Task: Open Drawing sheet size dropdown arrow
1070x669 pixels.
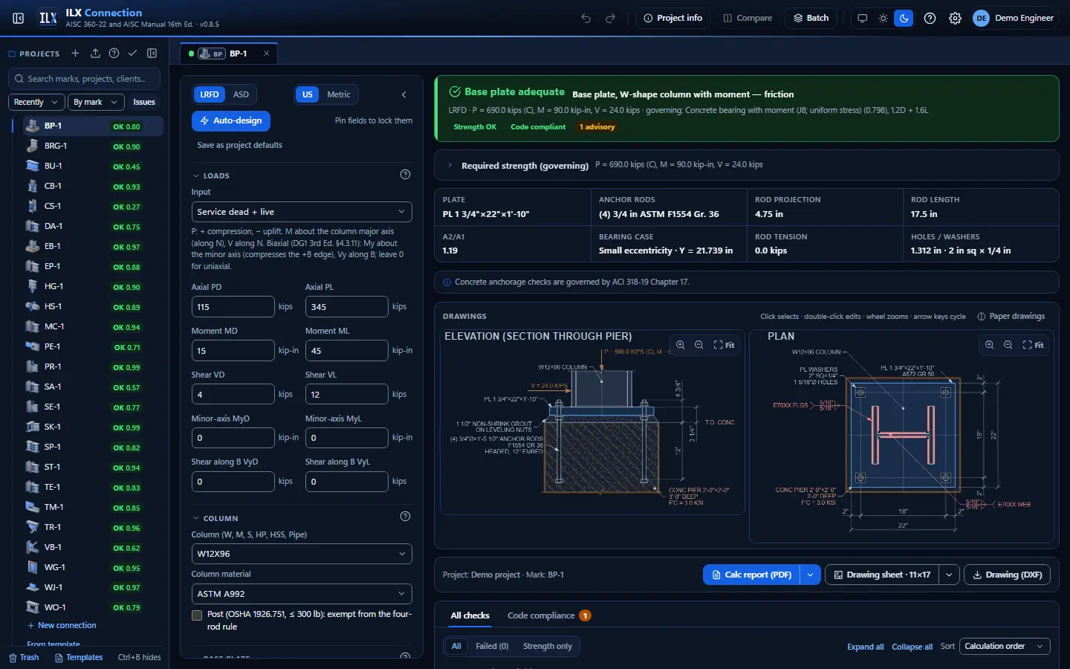Action: click(949, 575)
